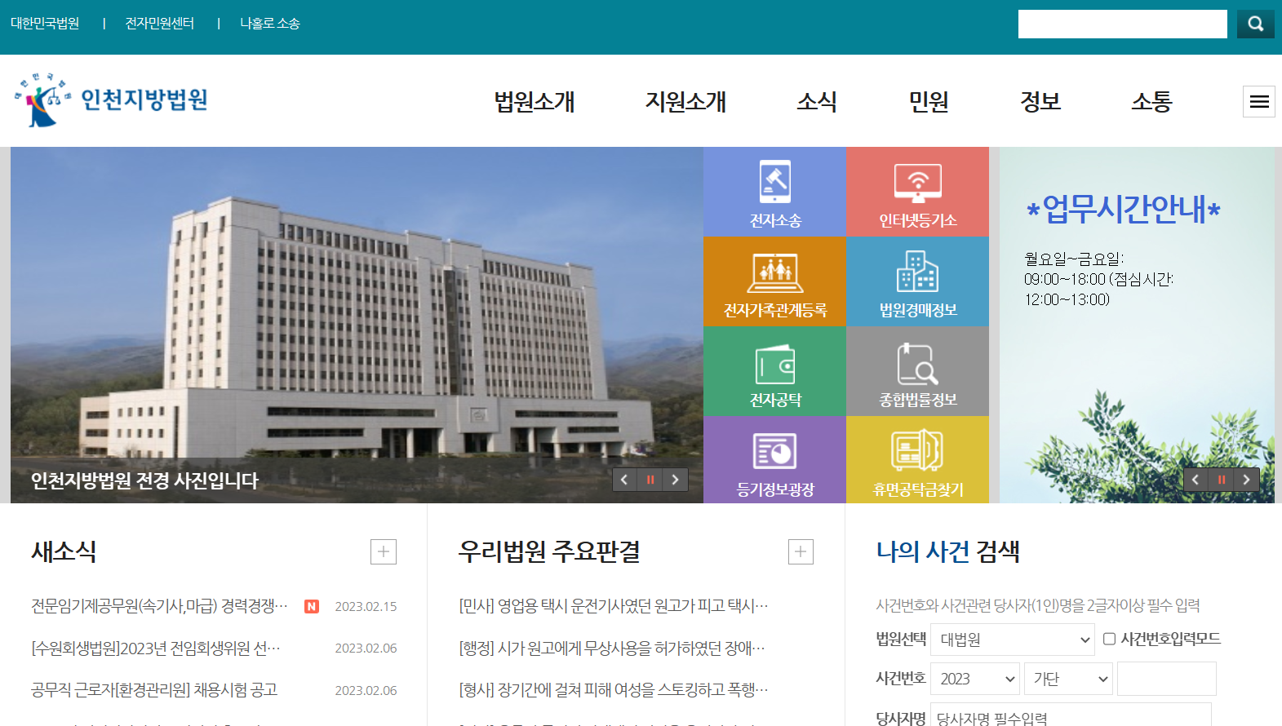Image resolution: width=1282 pixels, height=726 pixels.
Task: Open the 전자가족관계등록 family icon tile
Action: (774, 281)
